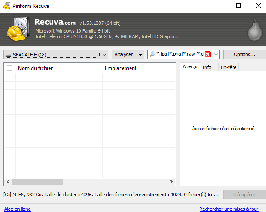
Task: Click the Recuva.com title text
Action: 55,22
